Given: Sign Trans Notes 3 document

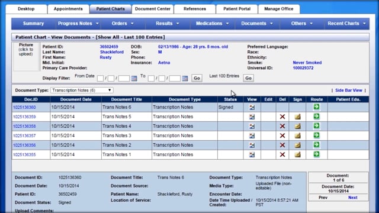Looking at the screenshot, I should tap(297, 135).
